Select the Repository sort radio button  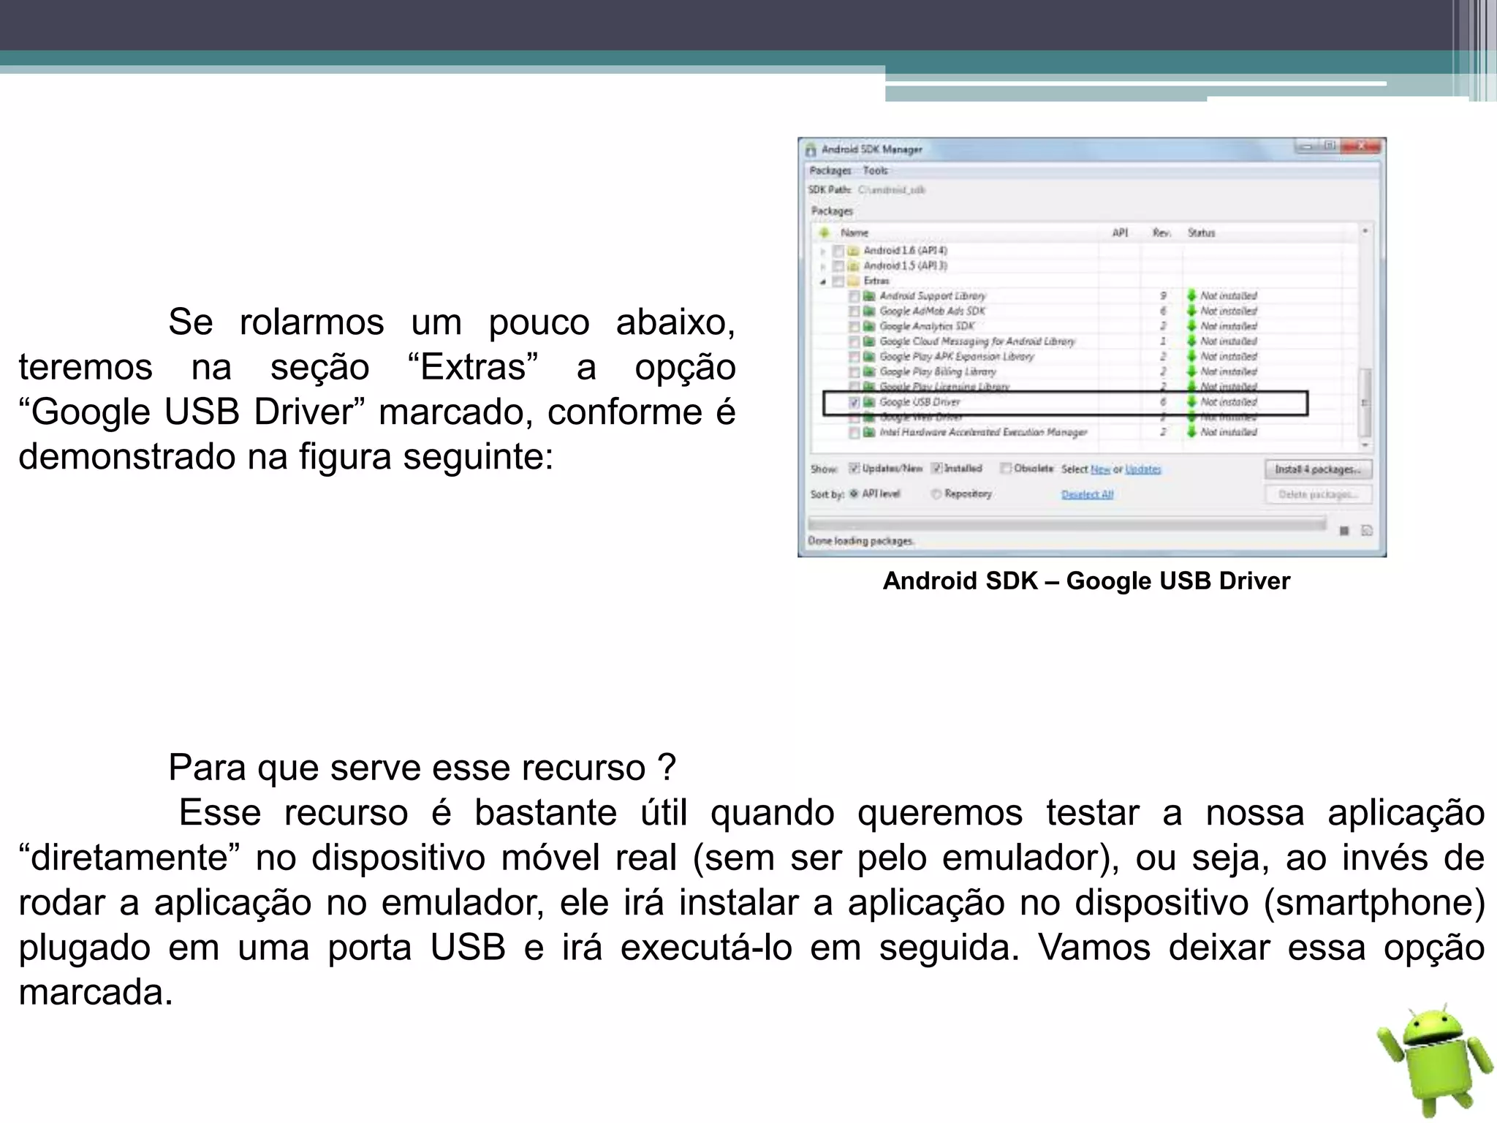[x=936, y=494]
